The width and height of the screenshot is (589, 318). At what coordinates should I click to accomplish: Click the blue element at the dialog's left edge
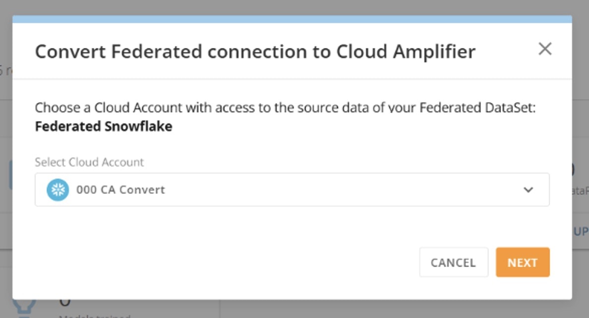coord(11,175)
